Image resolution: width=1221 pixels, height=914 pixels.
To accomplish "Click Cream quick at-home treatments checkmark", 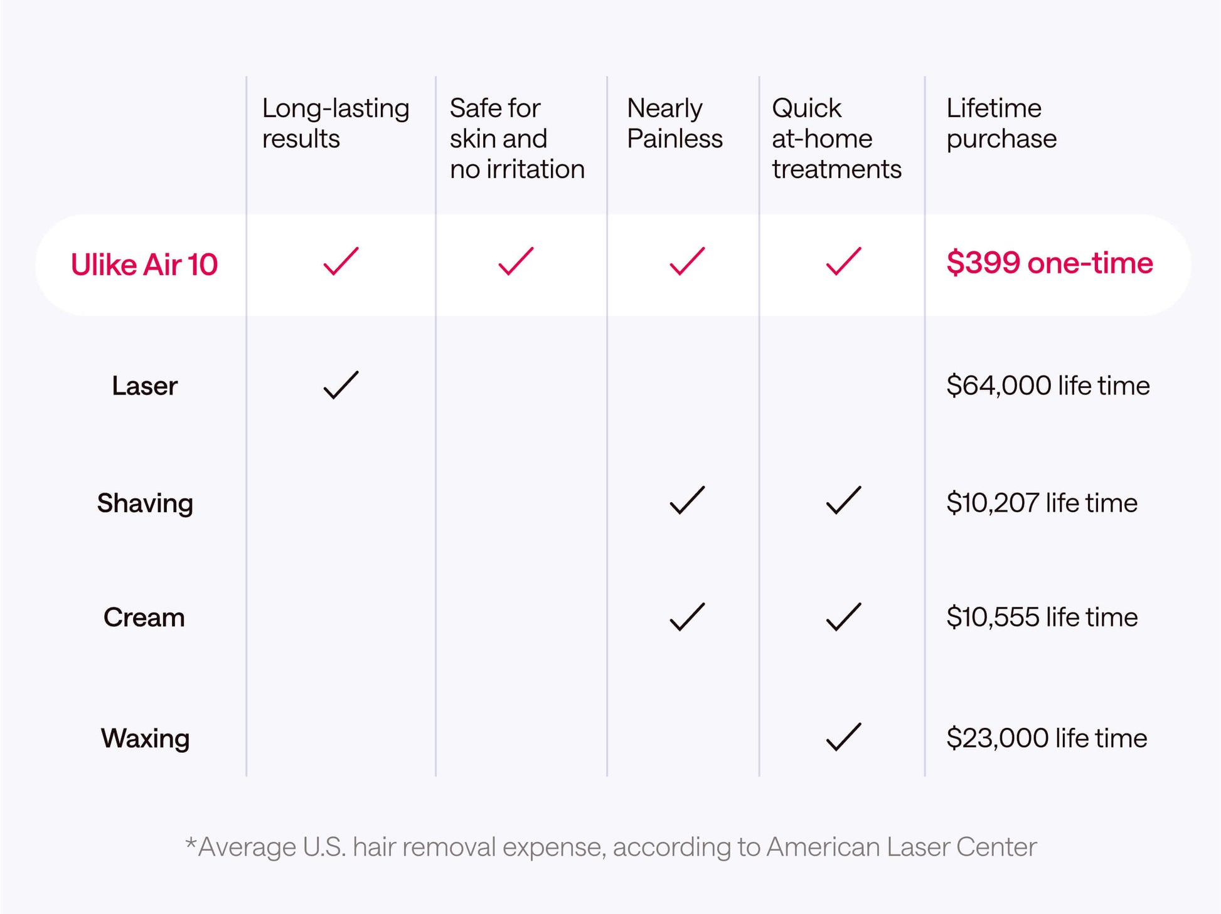I will coord(843,617).
